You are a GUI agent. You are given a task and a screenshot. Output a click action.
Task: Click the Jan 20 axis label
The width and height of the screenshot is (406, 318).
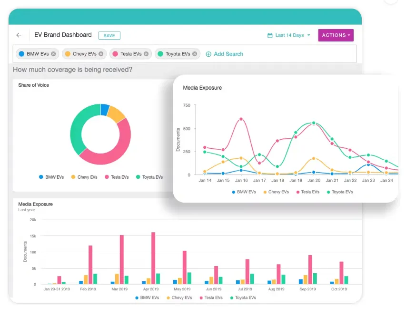click(x=314, y=180)
